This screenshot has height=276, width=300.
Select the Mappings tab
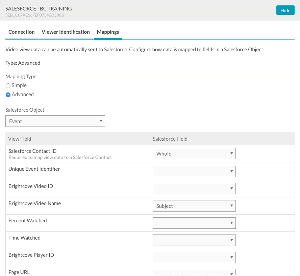tap(108, 32)
